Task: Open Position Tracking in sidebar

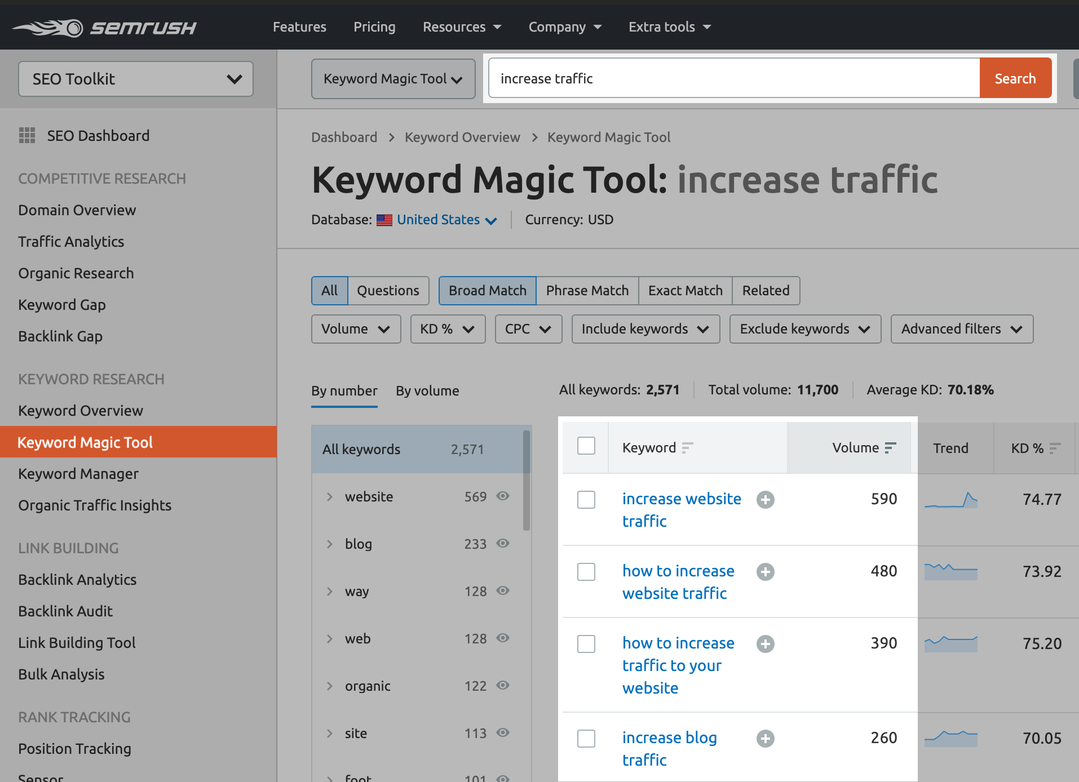Action: point(74,749)
